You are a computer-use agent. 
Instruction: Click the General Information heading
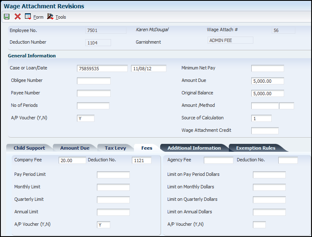tap(32, 56)
